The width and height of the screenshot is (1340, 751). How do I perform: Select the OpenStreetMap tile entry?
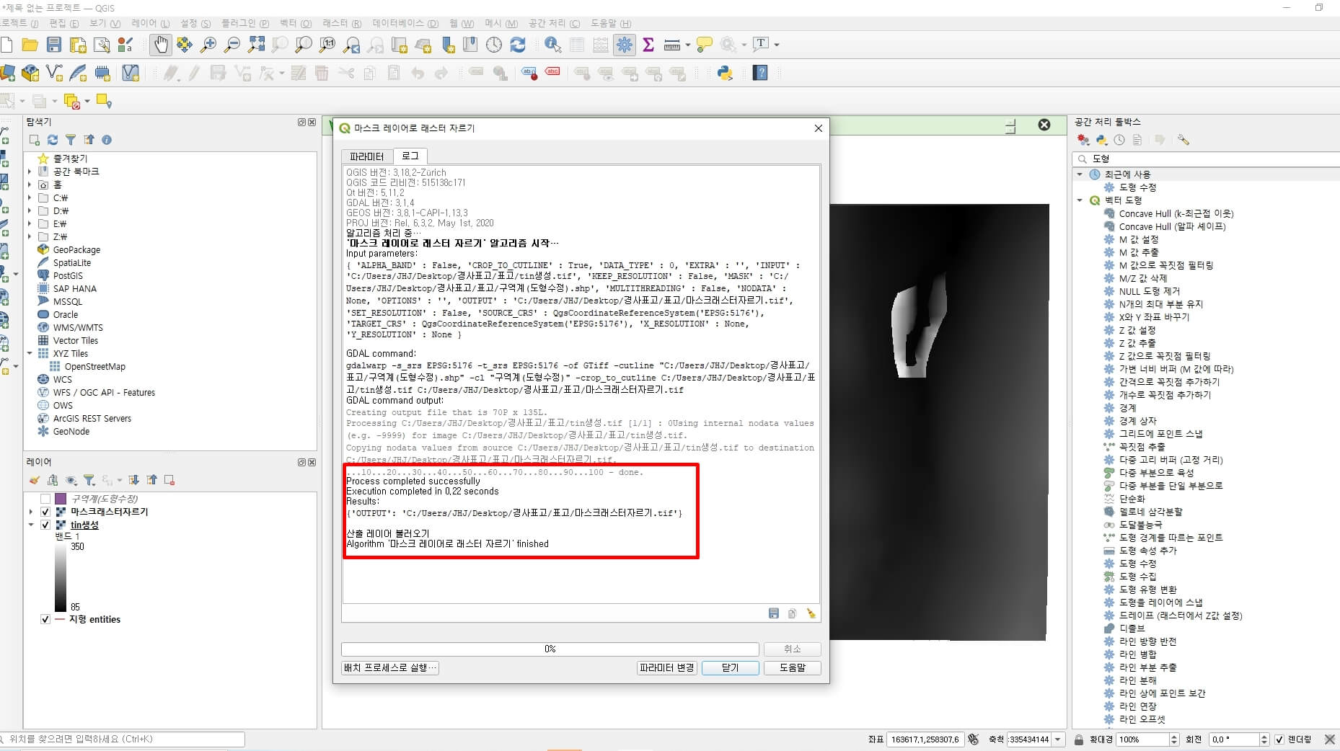(x=94, y=367)
